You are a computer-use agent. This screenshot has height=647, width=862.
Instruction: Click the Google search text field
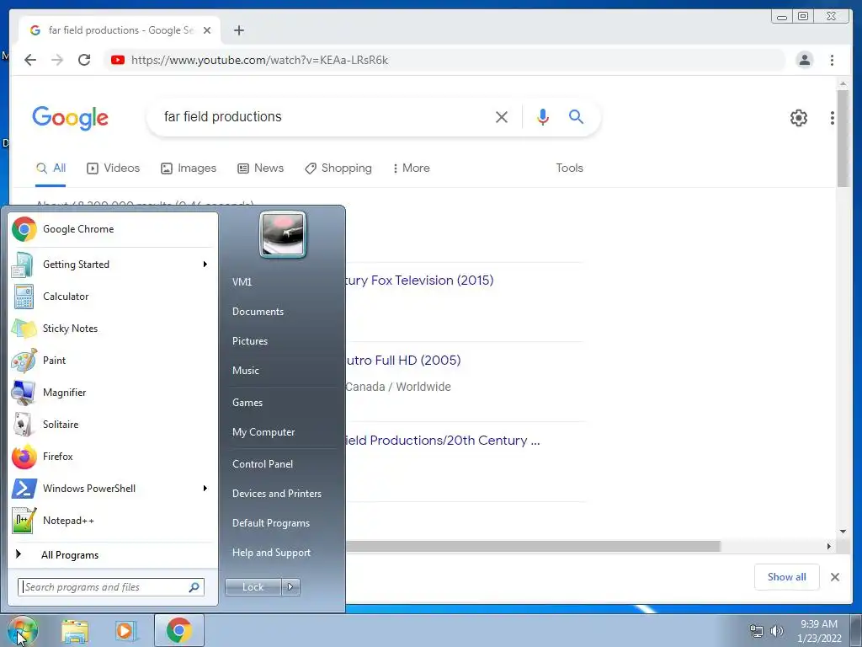point(324,116)
